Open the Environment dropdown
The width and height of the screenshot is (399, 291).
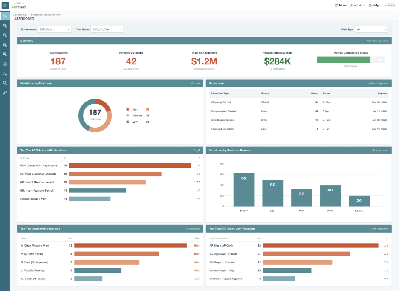55,29
